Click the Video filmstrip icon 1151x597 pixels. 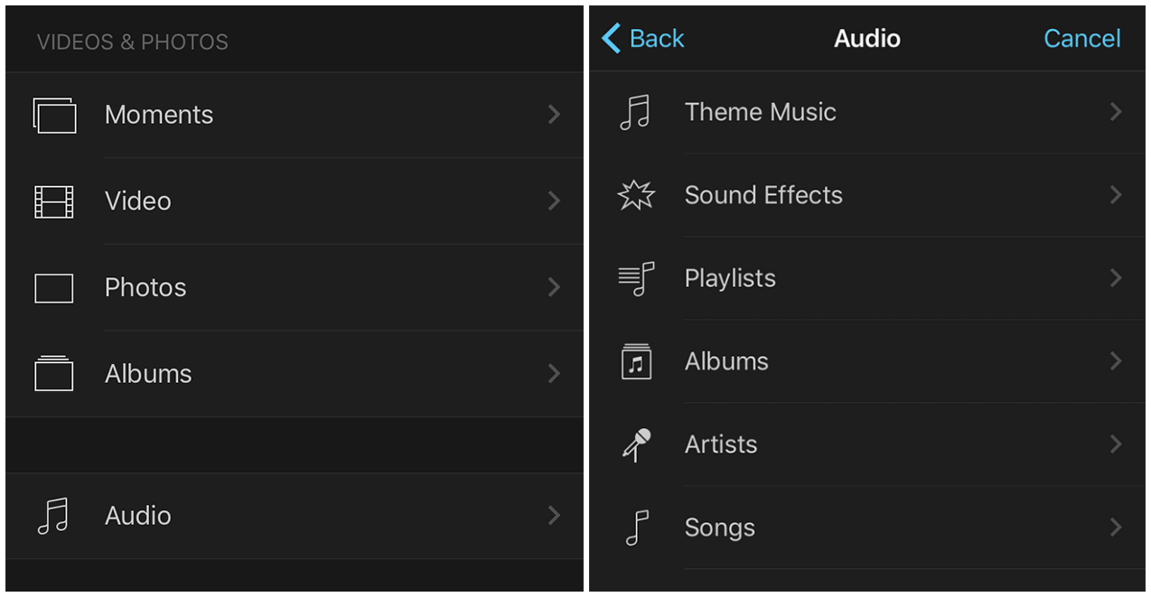point(54,201)
